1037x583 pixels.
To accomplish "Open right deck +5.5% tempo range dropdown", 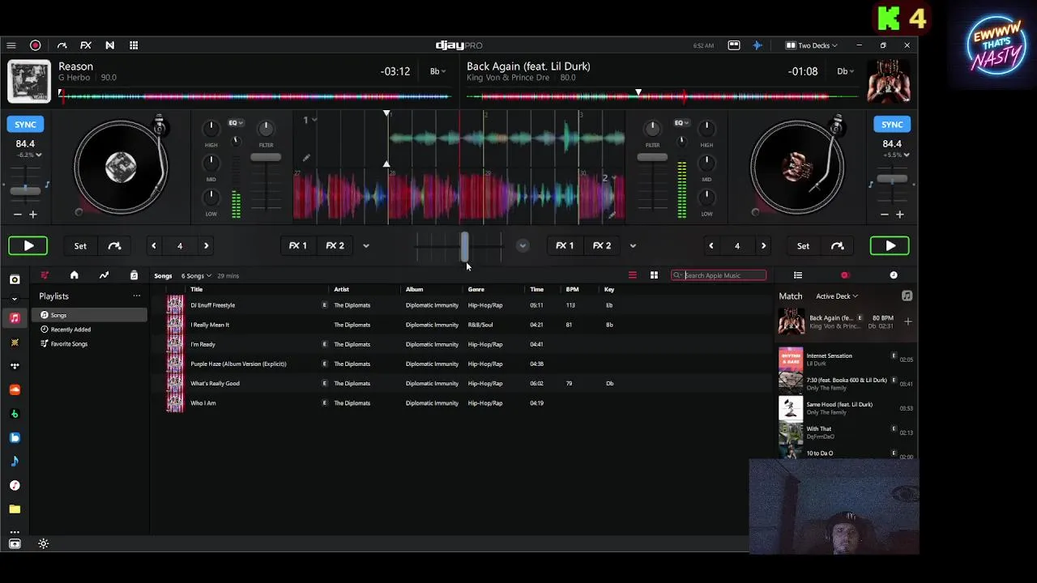I will pyautogui.click(x=895, y=155).
